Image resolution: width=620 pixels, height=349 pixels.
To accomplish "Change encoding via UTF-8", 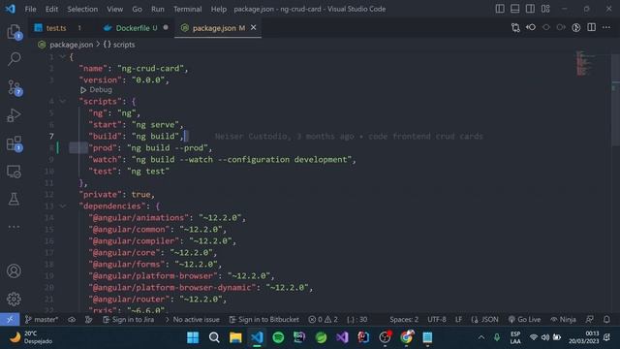I will tap(437, 319).
